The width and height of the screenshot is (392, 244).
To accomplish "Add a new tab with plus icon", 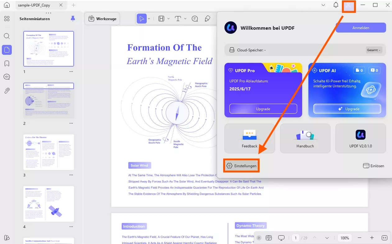I will click(73, 5).
